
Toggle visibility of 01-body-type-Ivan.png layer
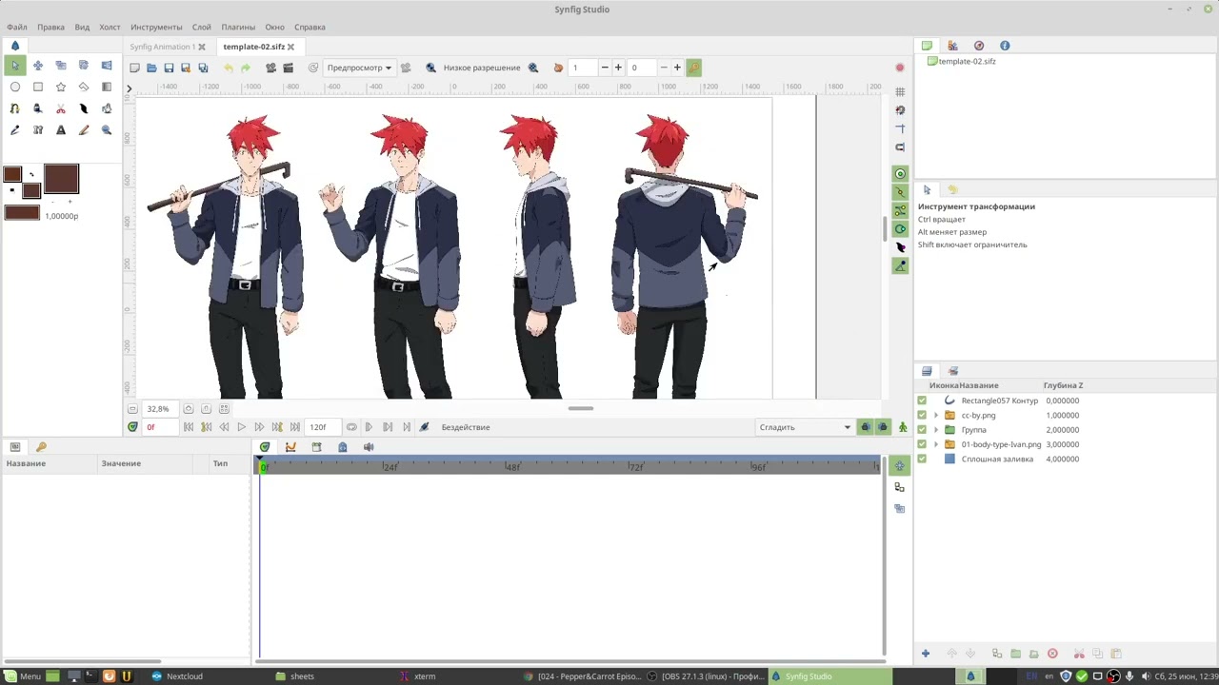coord(922,444)
